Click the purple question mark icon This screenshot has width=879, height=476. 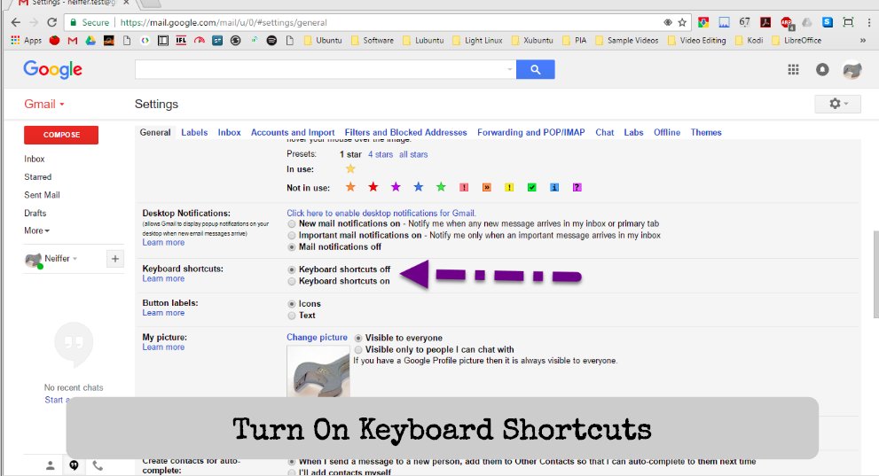pos(577,188)
